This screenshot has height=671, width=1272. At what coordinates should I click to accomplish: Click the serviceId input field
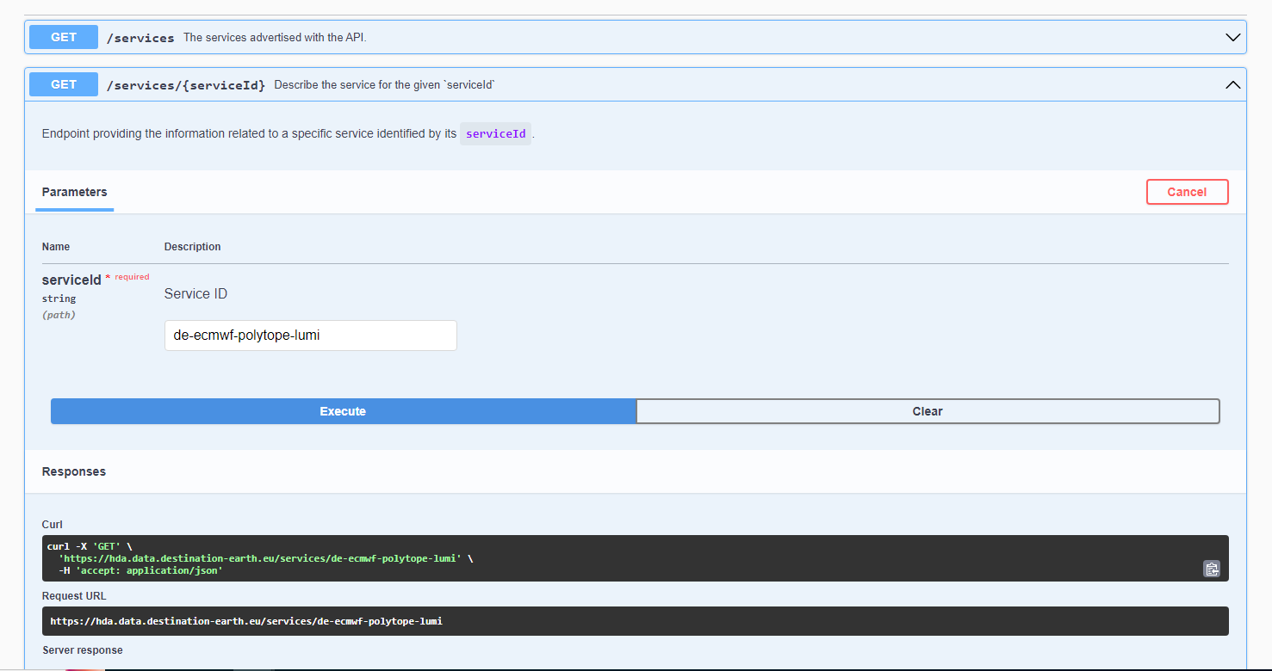click(x=310, y=335)
